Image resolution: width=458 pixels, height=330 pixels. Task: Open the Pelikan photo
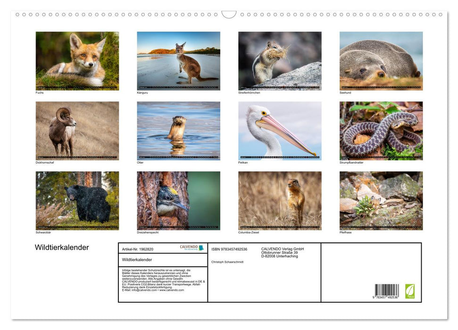[x=280, y=131]
